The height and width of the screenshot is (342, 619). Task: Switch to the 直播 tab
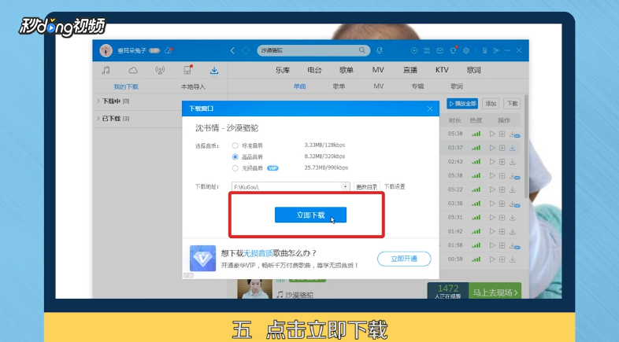tap(410, 70)
